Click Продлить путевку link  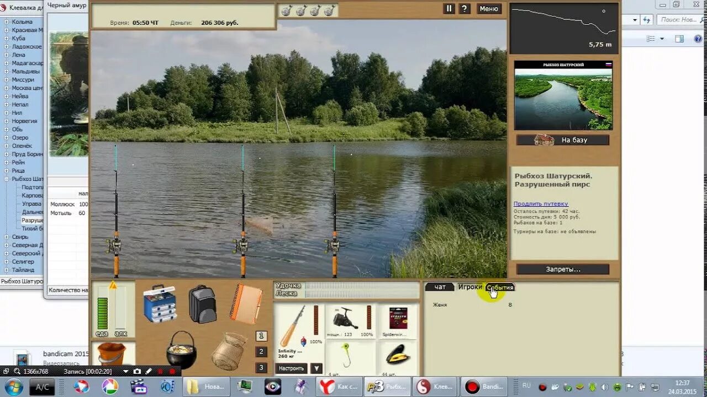(x=541, y=204)
